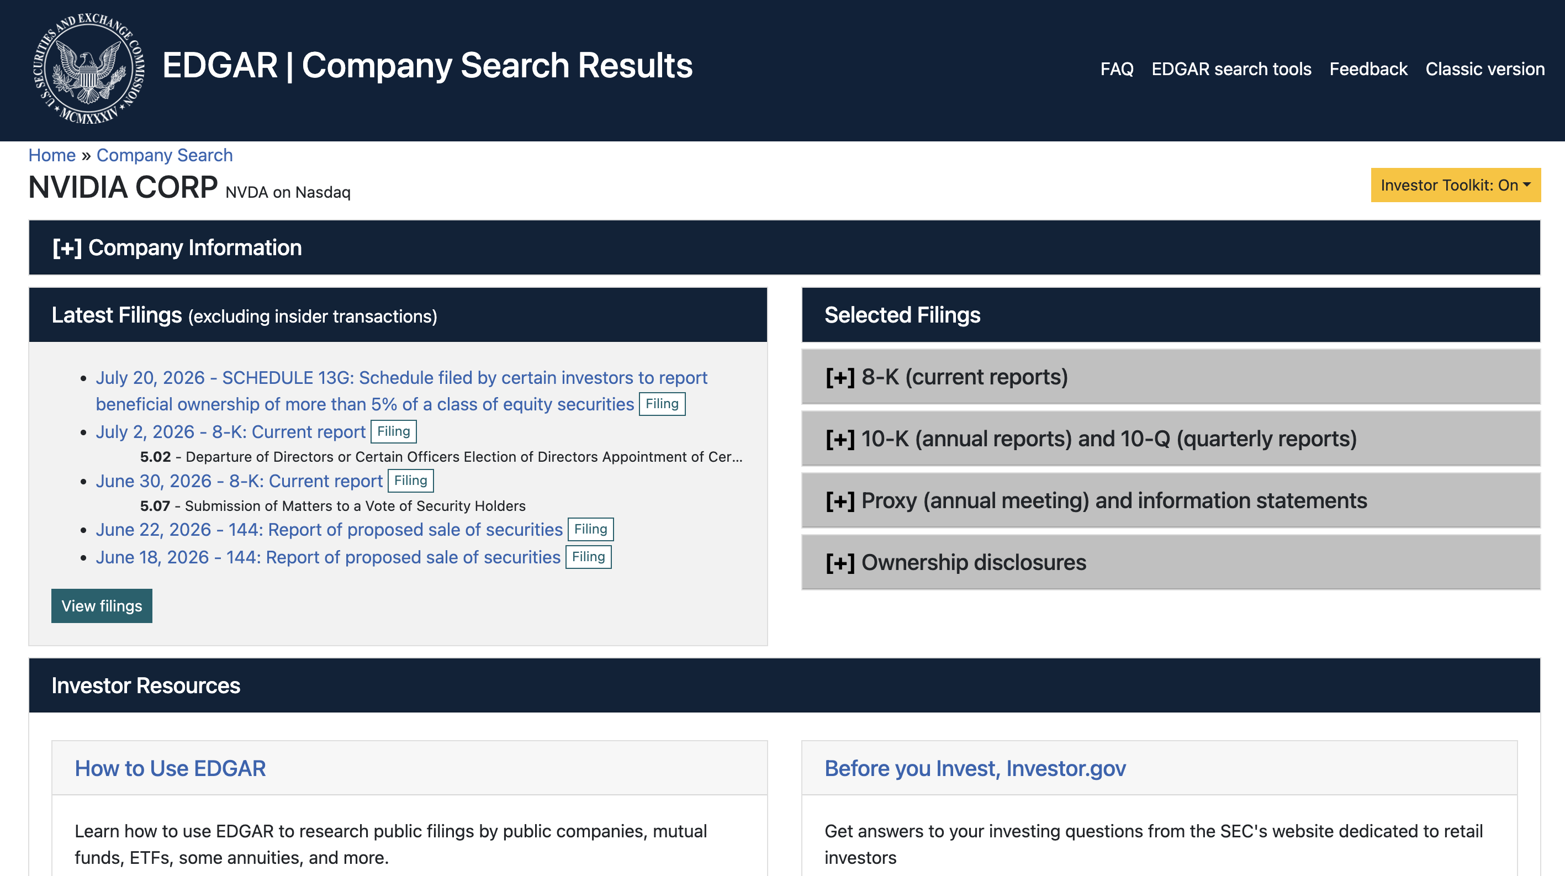Expand Proxy and information statements section
1565x876 pixels.
[1171, 500]
